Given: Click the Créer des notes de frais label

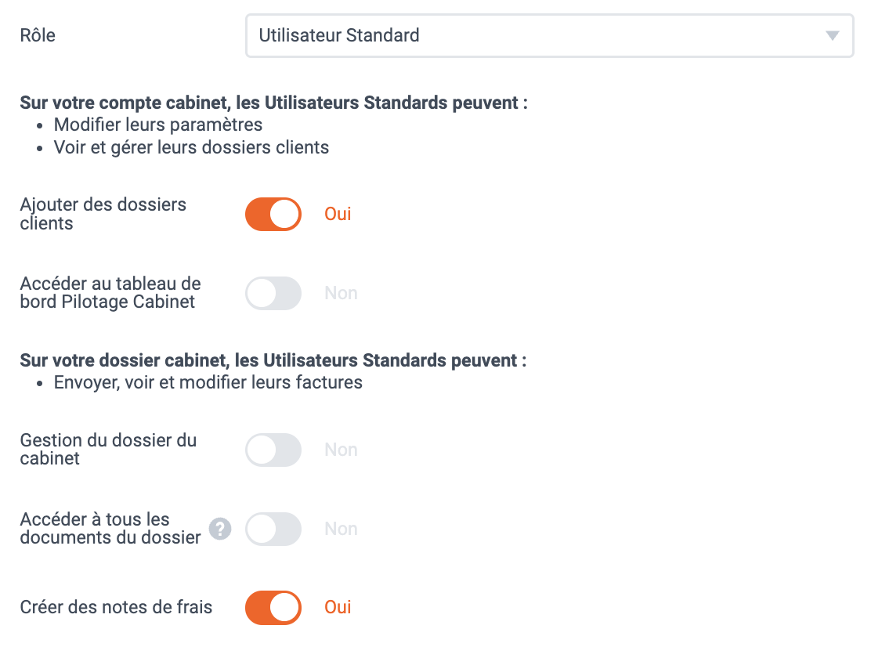Looking at the screenshot, I should [116, 607].
